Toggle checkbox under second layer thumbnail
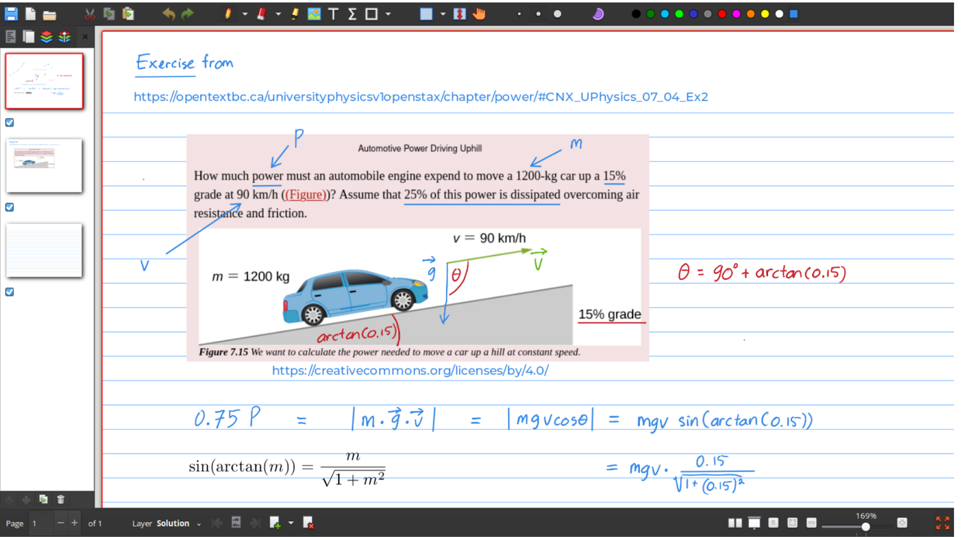975x537 pixels. (10, 207)
